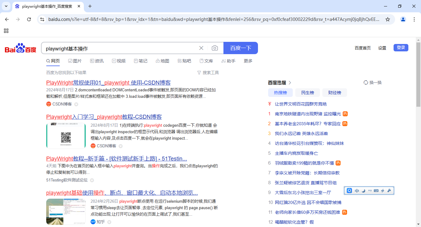Expand dropdown next to 知乎 source
Image resolution: width=421 pixels, height=227 pixels.
109,222
